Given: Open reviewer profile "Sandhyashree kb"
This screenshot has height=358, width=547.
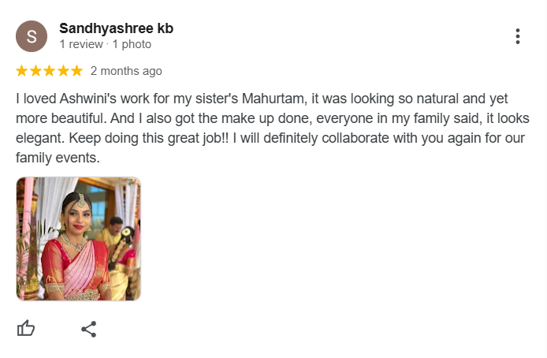Looking at the screenshot, I should click(x=116, y=28).
